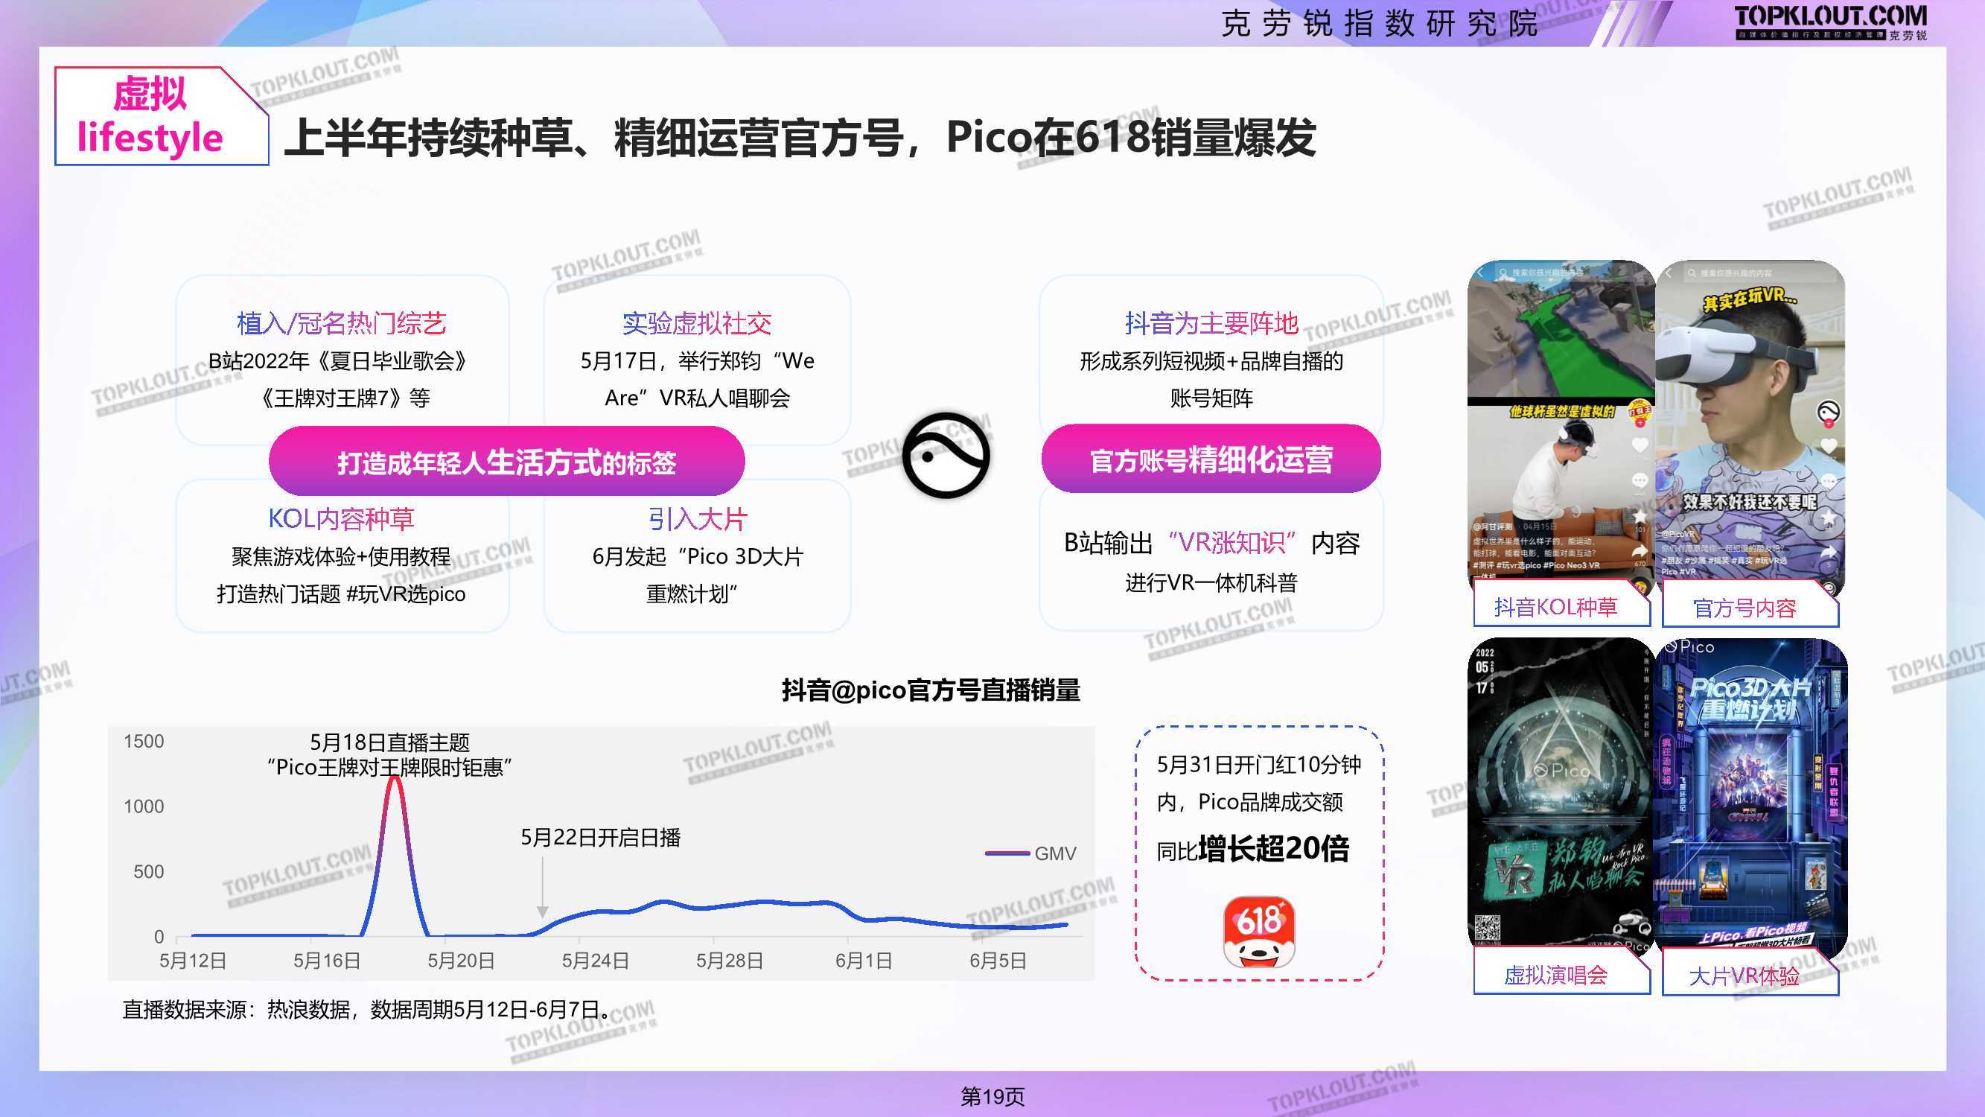Click the 第19页 page number
Image resolution: width=1985 pixels, height=1117 pixels.
(992, 1096)
